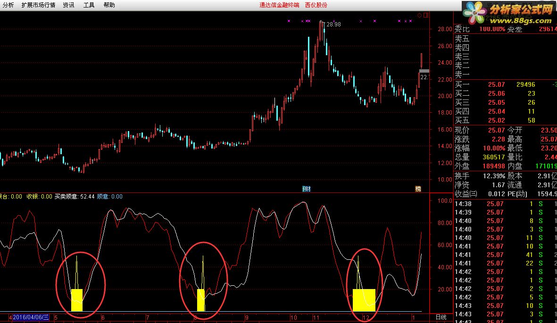Click the 10.00 price axis label
This screenshot has height=323, width=557.
pyautogui.click(x=445, y=180)
